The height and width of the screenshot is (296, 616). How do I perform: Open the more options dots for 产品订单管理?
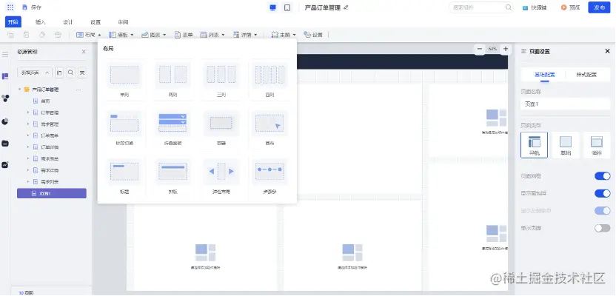pyautogui.click(x=78, y=90)
